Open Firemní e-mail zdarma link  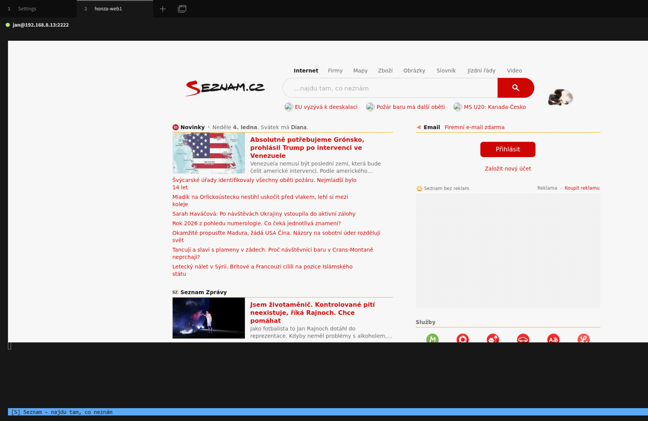(x=475, y=127)
